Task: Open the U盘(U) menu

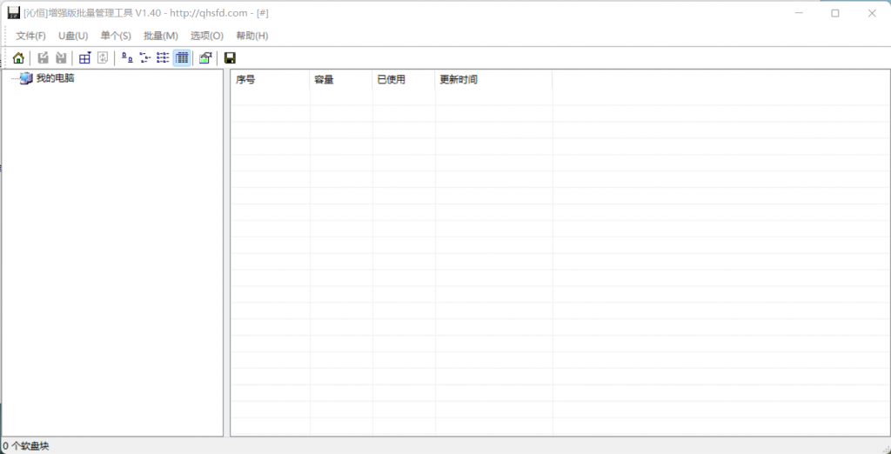Action: [x=73, y=36]
